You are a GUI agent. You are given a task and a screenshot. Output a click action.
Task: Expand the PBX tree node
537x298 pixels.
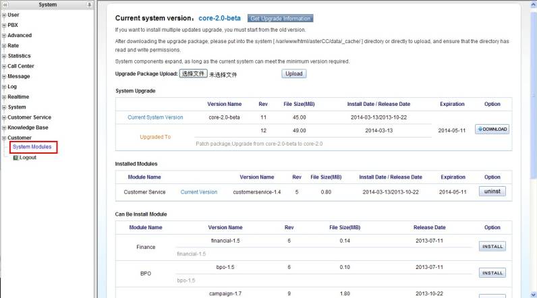pos(4,25)
